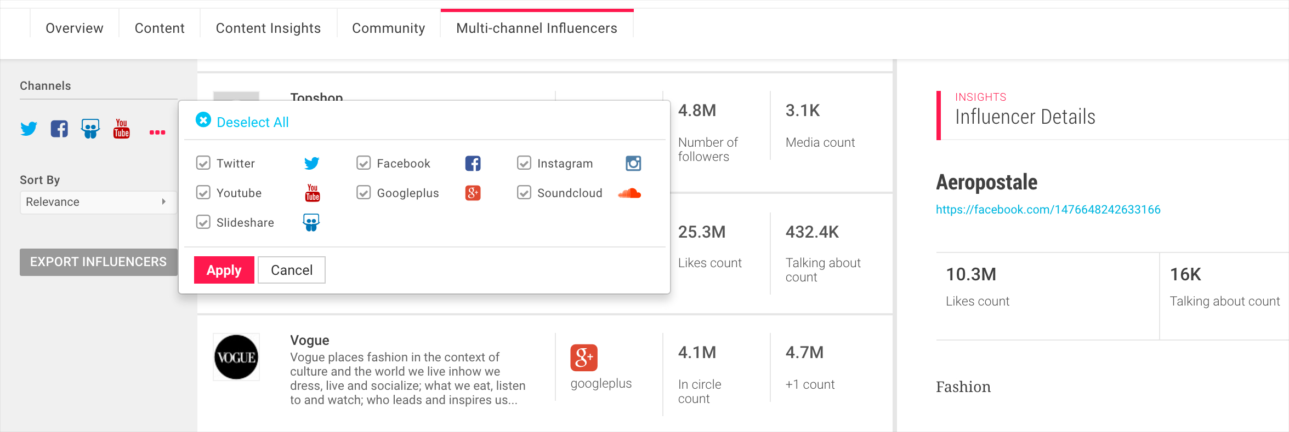Open the Content Insights tab

click(x=268, y=28)
